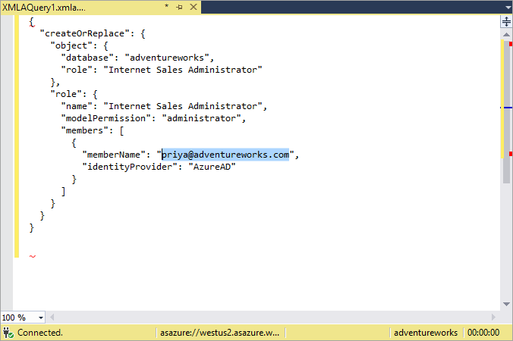Screen dimensions: 513x341
Task: Click the vertical scrollbar thumb
Action: click(506, 106)
